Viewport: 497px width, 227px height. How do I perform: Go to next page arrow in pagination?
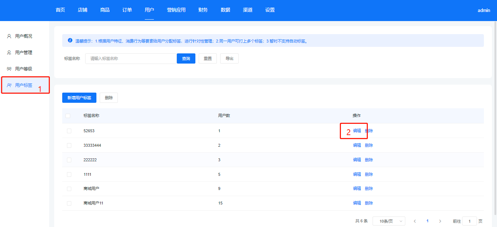pos(440,221)
